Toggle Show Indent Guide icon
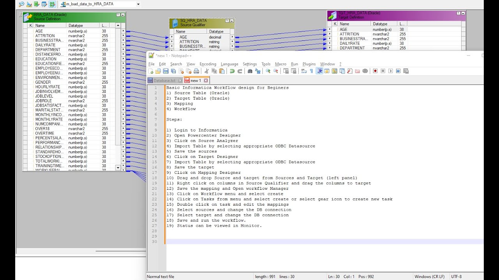499x280 pixels. click(320, 71)
